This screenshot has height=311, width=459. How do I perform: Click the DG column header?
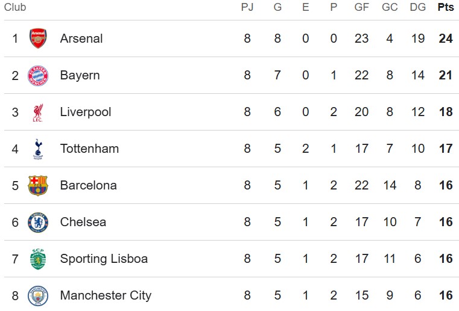(418, 8)
